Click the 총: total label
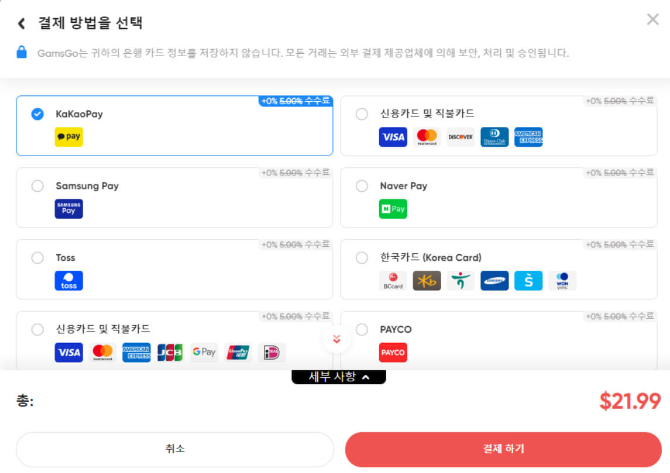The height and width of the screenshot is (473, 670). point(25,401)
